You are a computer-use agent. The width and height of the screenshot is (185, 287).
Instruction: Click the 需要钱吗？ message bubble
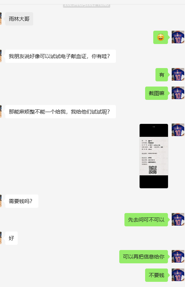[x=22, y=201]
